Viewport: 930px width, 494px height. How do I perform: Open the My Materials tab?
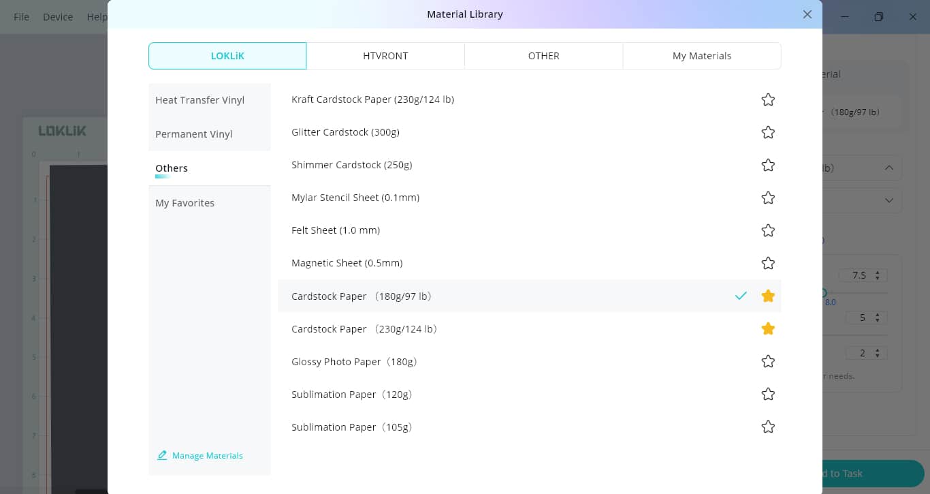(x=701, y=56)
